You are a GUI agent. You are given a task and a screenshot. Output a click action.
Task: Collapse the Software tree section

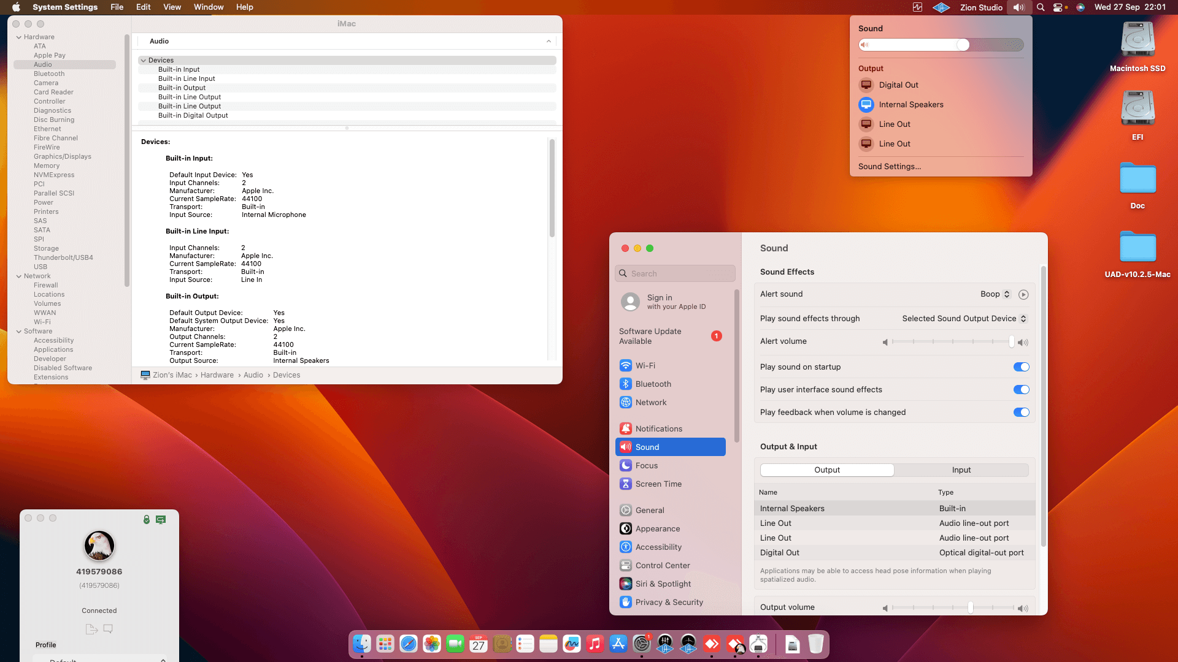point(19,332)
